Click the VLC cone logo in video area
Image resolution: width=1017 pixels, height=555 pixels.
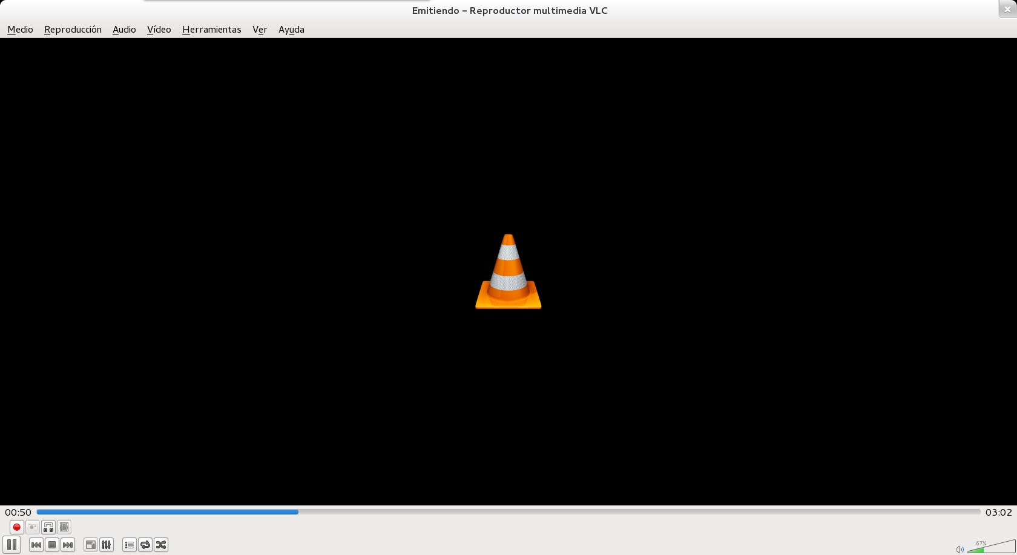click(x=508, y=271)
